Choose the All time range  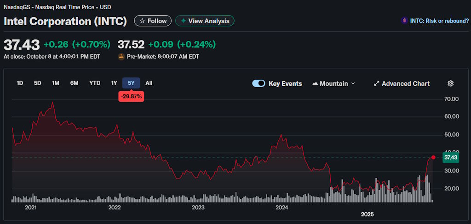[149, 83]
